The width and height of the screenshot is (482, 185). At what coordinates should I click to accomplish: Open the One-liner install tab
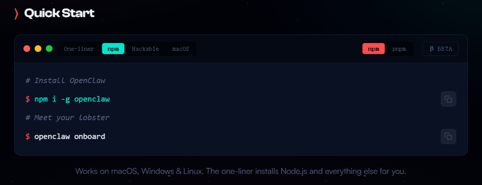(x=79, y=49)
